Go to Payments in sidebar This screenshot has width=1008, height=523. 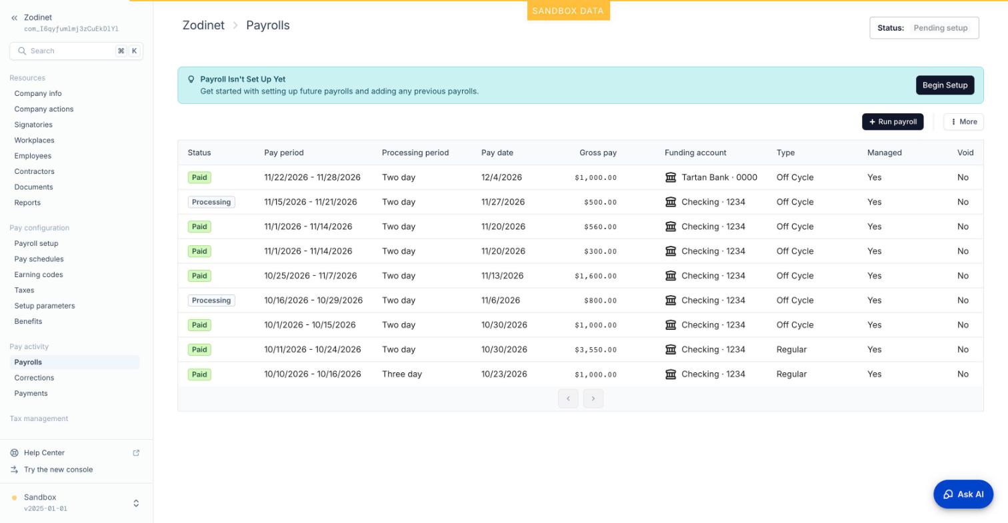[31, 393]
